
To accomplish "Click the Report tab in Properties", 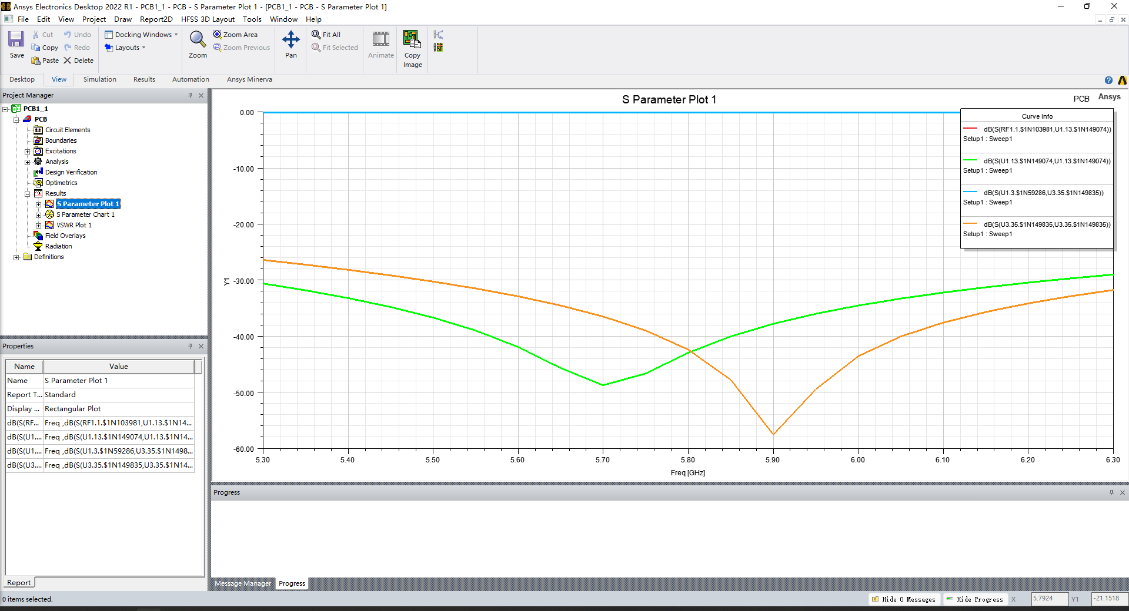I will (19, 583).
